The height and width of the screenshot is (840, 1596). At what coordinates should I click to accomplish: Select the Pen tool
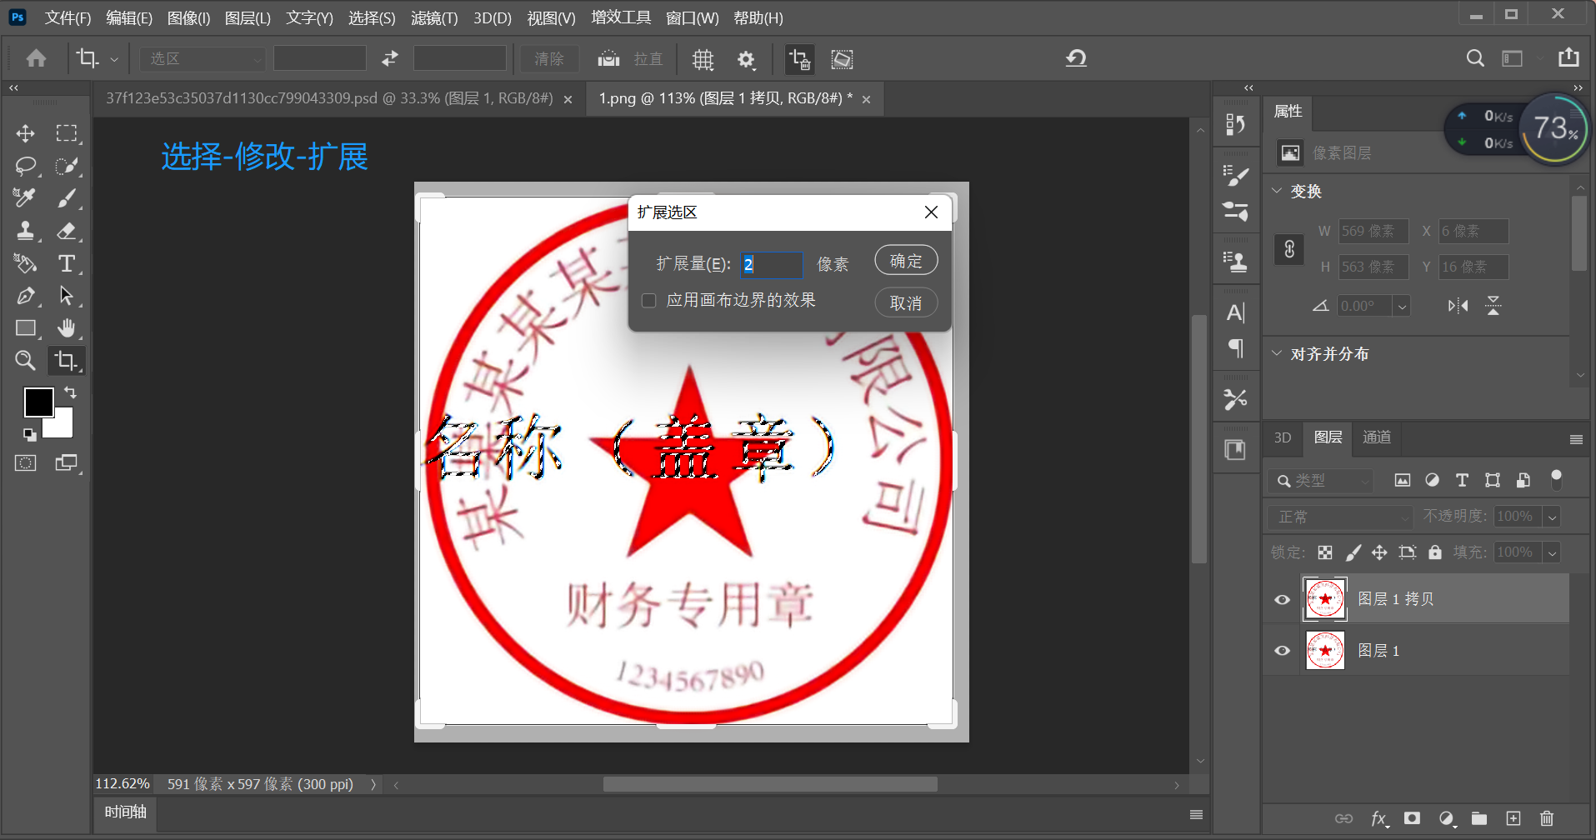(x=25, y=296)
